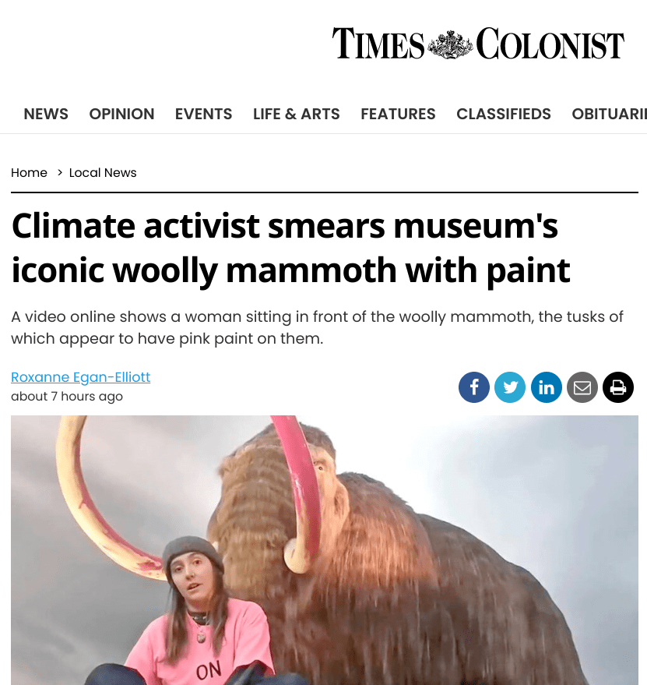This screenshot has width=647, height=685.
Task: Open the NEWS section
Action: pos(45,114)
